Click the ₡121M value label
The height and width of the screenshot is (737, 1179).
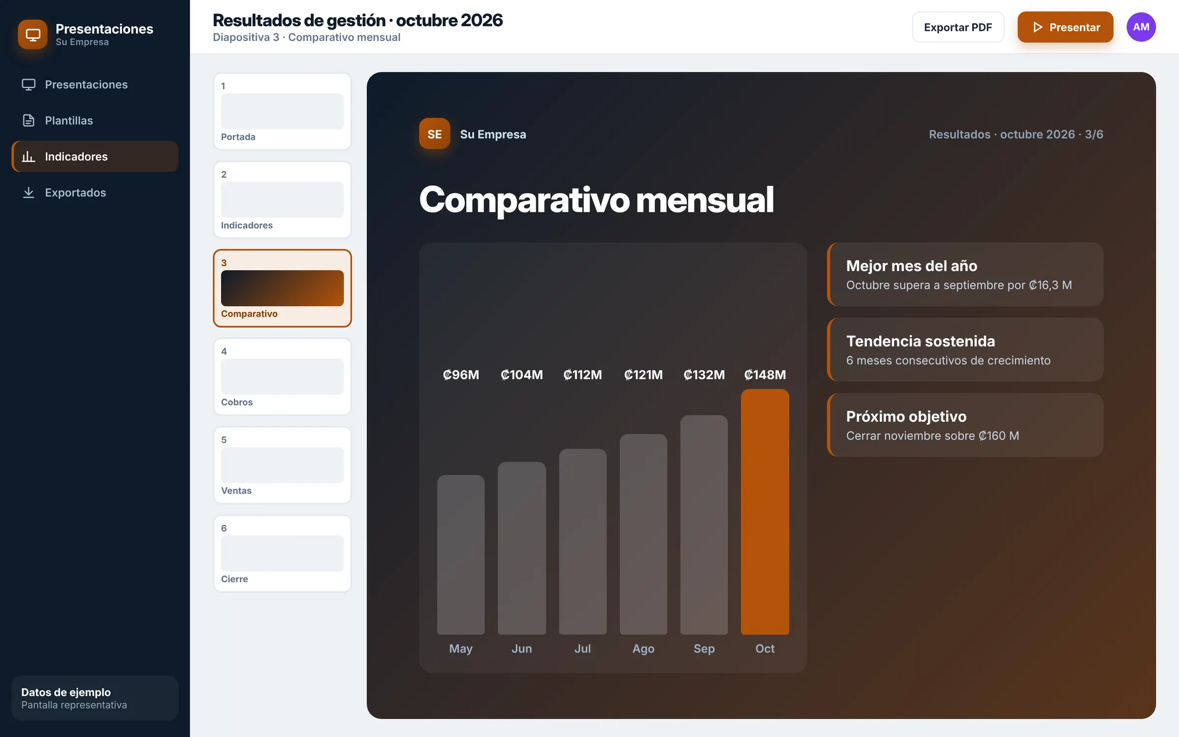pyautogui.click(x=643, y=375)
